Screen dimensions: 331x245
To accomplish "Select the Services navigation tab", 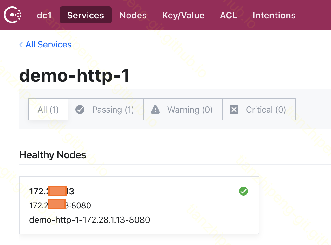I will coord(86,15).
